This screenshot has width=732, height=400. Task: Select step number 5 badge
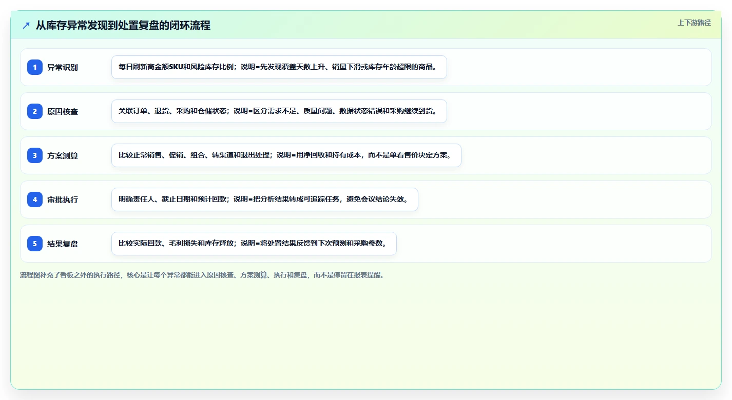point(35,244)
